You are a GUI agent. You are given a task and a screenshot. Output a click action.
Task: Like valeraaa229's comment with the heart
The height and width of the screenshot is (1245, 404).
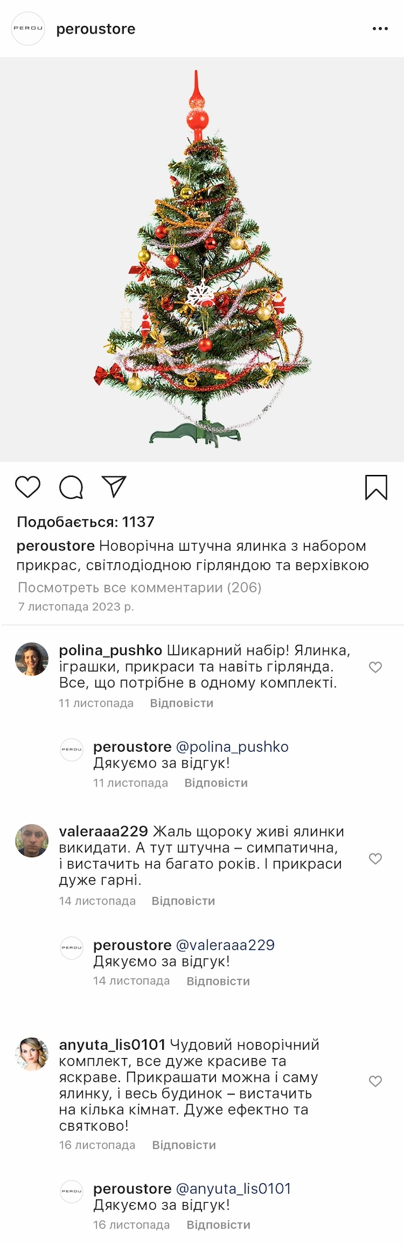point(376,858)
